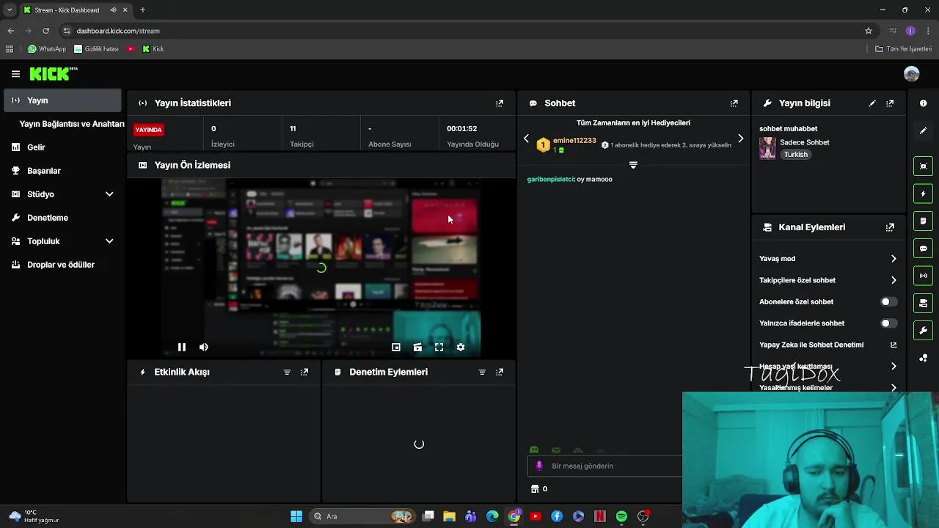Image resolution: width=939 pixels, height=528 pixels.
Task: Open Spotify from the taskbar
Action: (x=621, y=517)
